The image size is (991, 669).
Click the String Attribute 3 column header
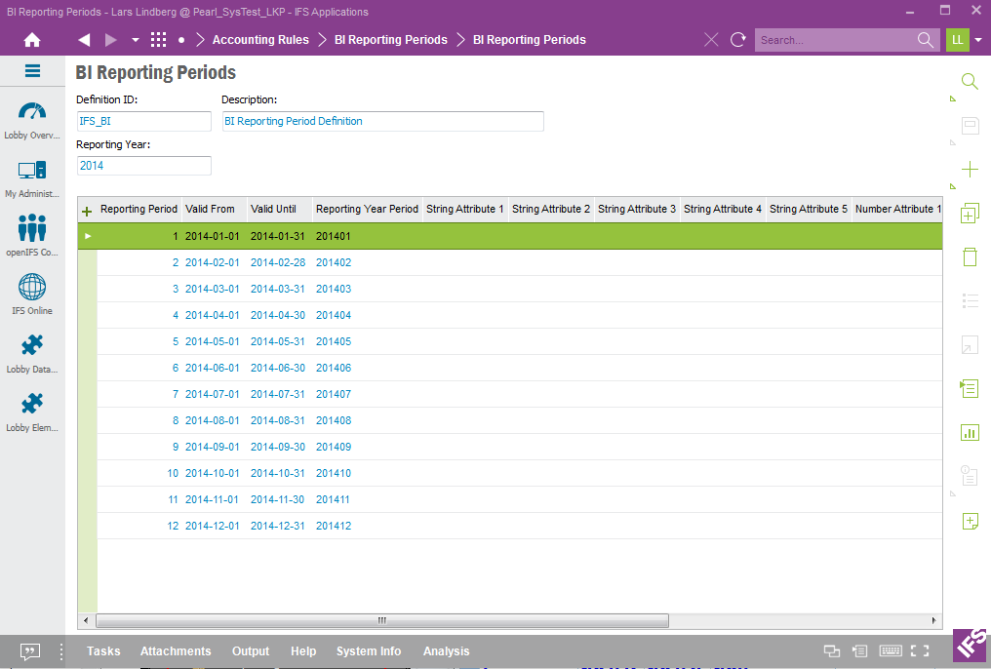click(x=636, y=209)
